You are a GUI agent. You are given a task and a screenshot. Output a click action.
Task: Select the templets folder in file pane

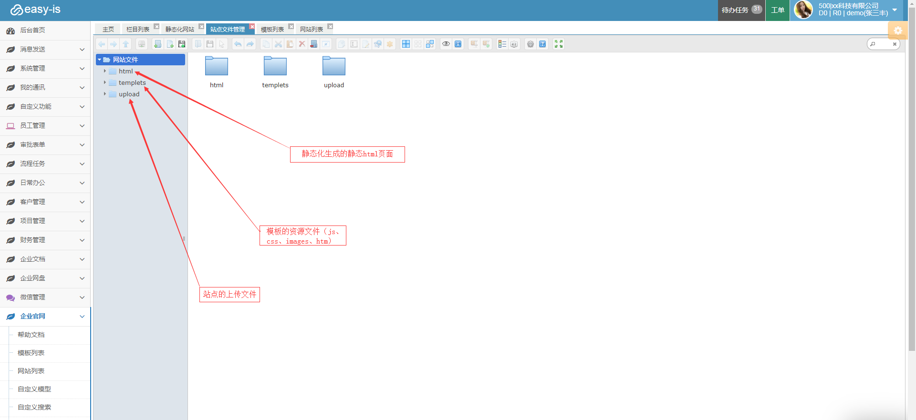275,72
